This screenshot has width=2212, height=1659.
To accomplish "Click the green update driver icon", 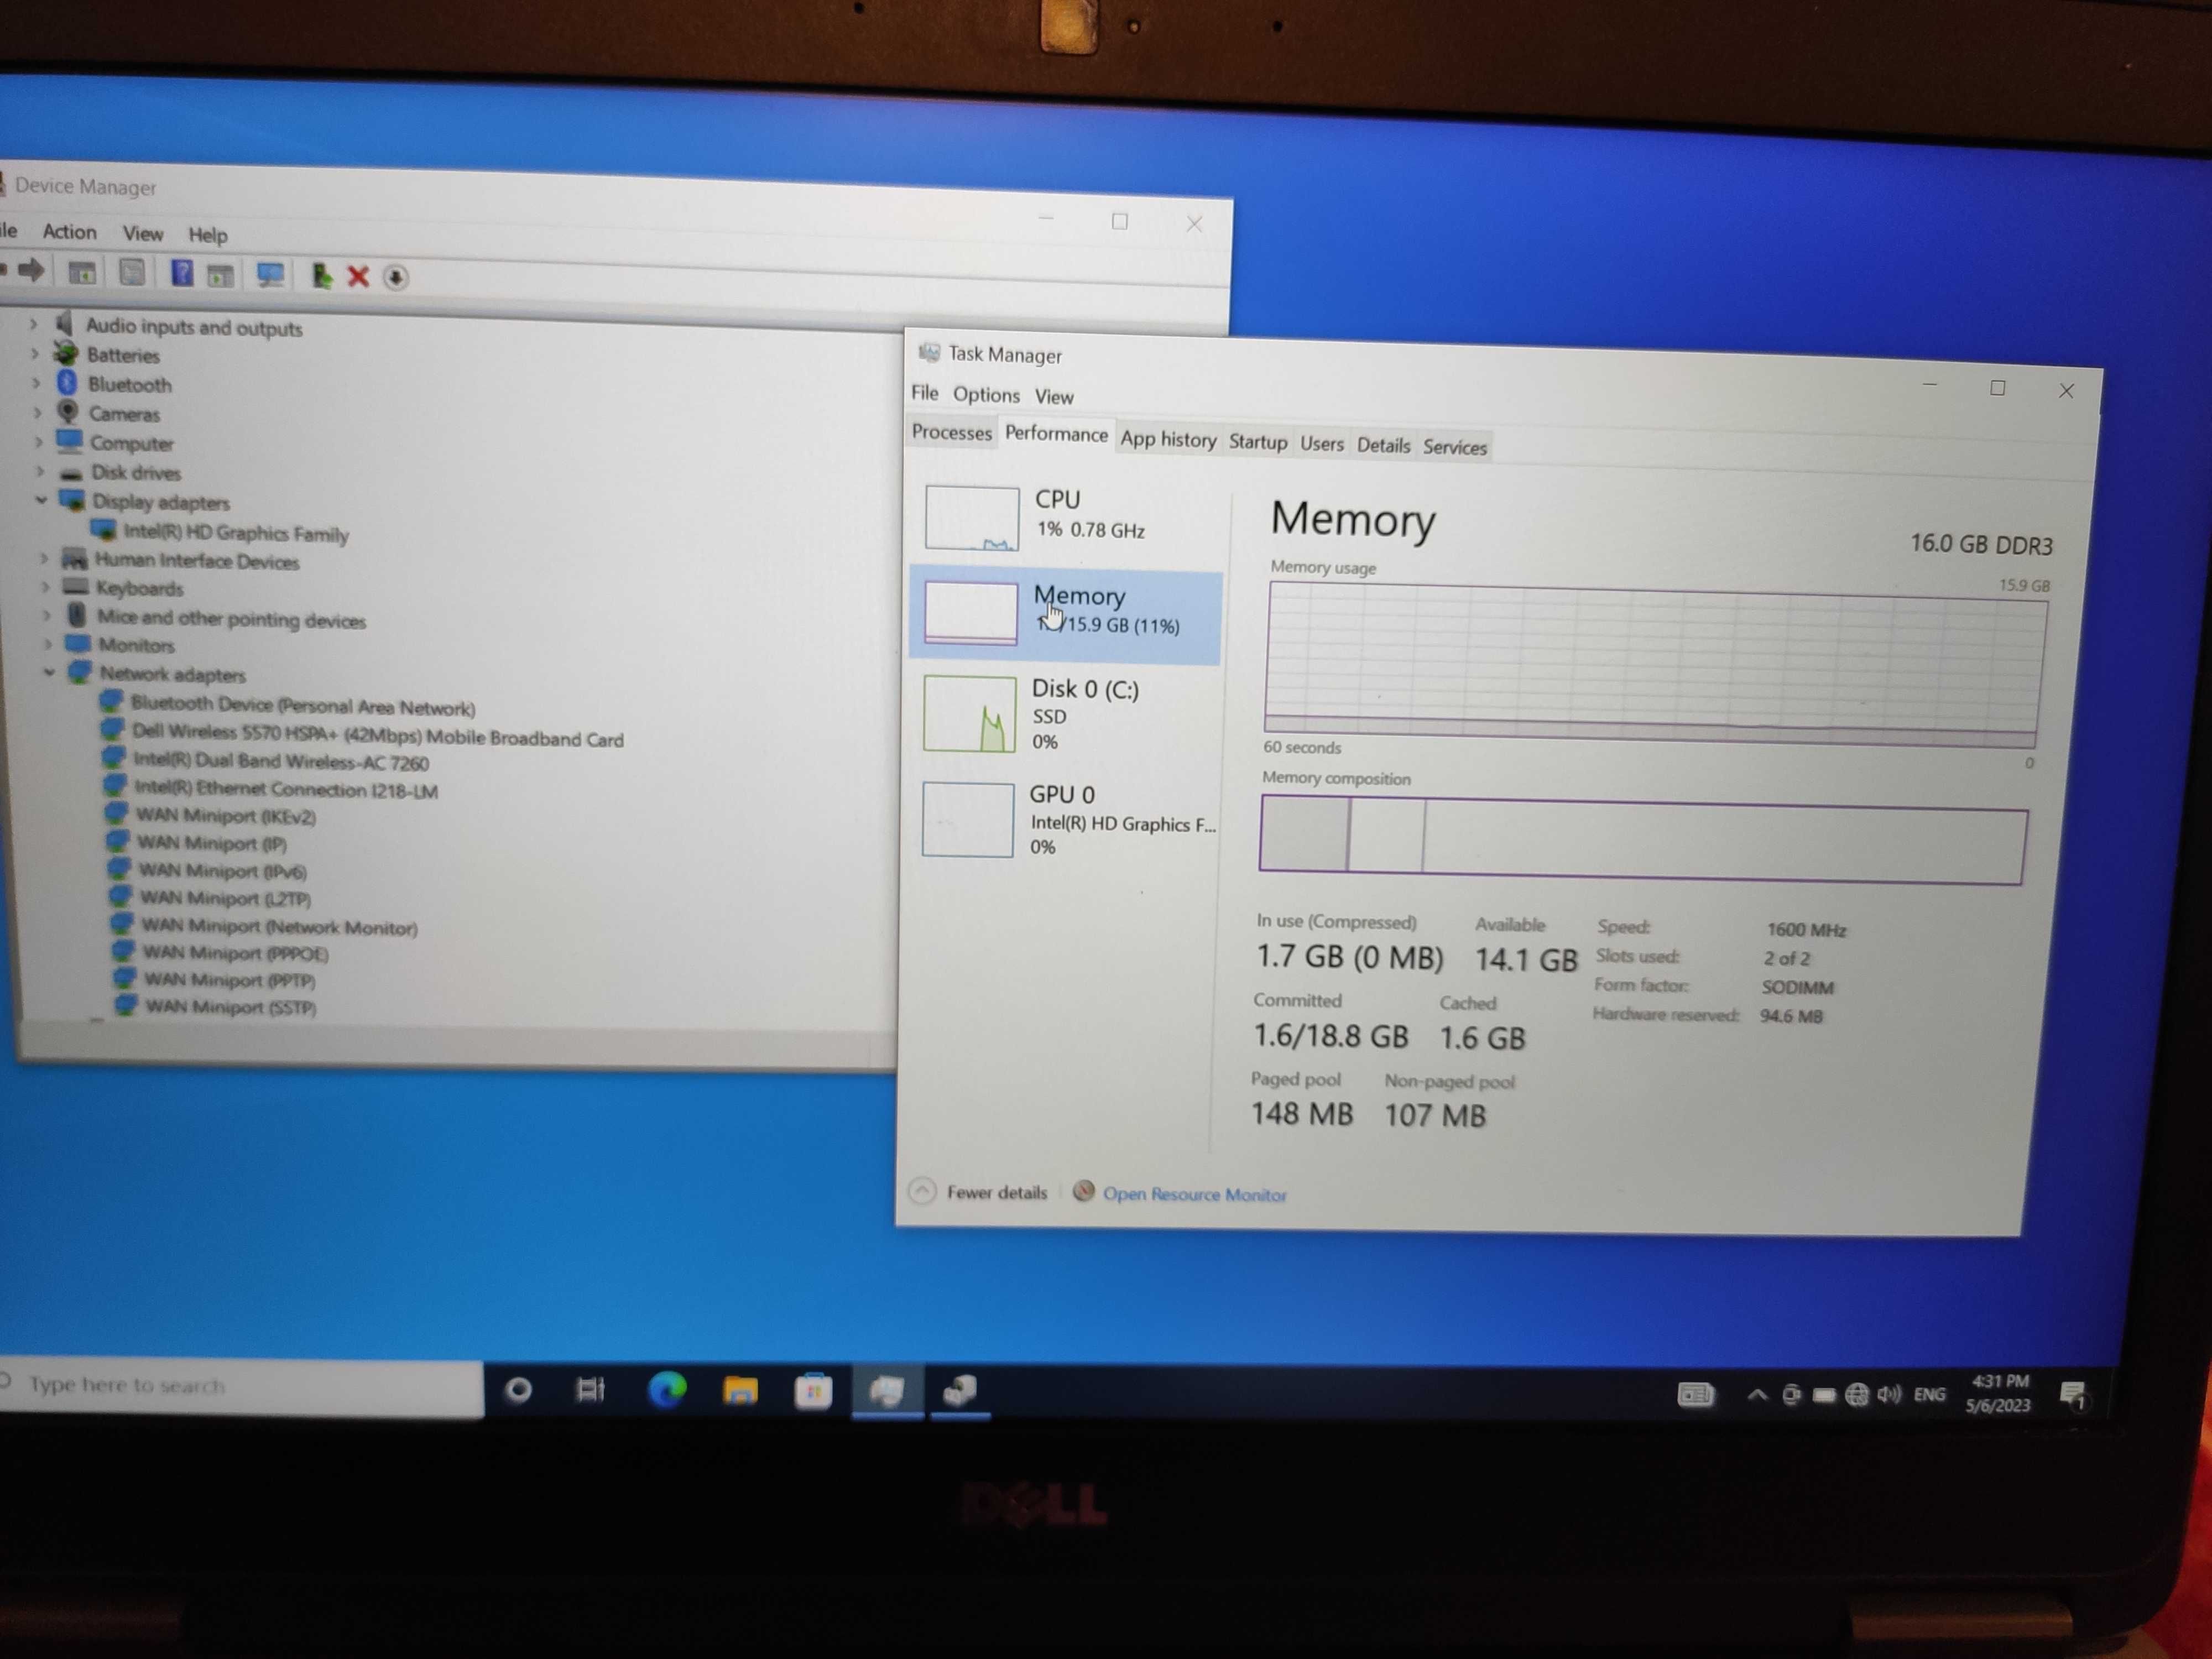I will pyautogui.click(x=321, y=276).
